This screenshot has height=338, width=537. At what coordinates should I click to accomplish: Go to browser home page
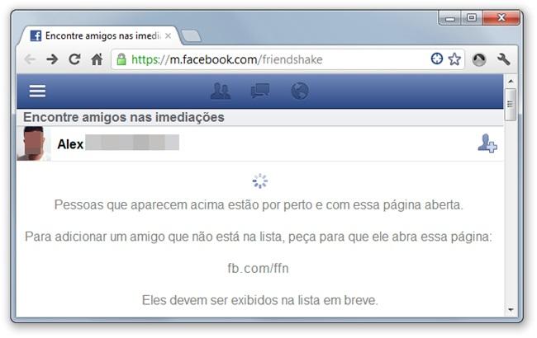point(97,59)
